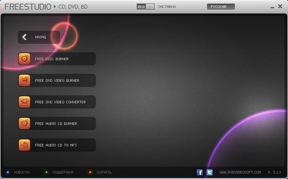Click the FREESTUDIO home title
The width and height of the screenshot is (288, 179).
click(x=27, y=7)
